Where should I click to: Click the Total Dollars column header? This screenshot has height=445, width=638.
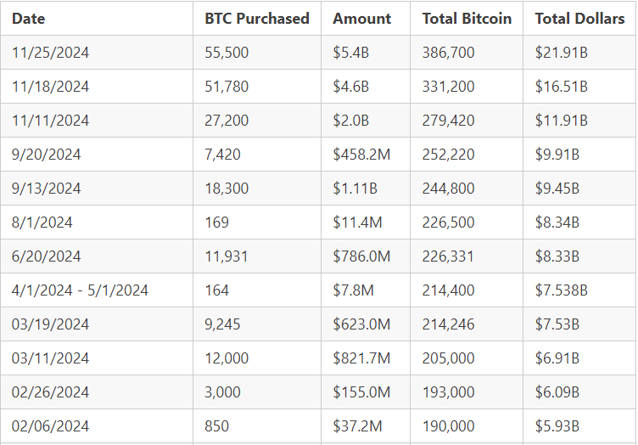(579, 18)
